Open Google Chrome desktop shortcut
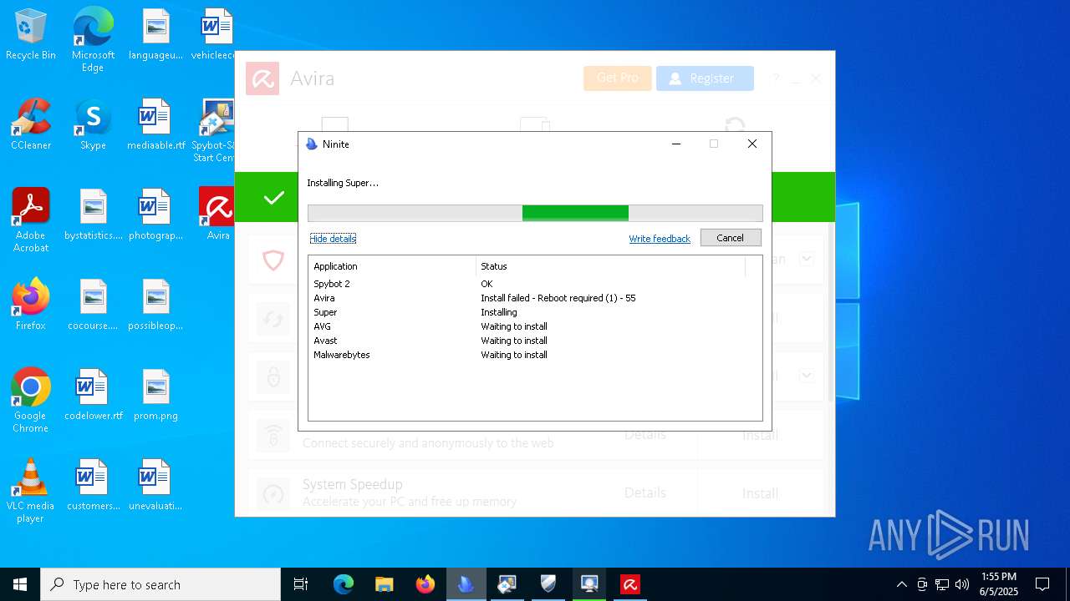The height and width of the screenshot is (601, 1070). tap(31, 401)
